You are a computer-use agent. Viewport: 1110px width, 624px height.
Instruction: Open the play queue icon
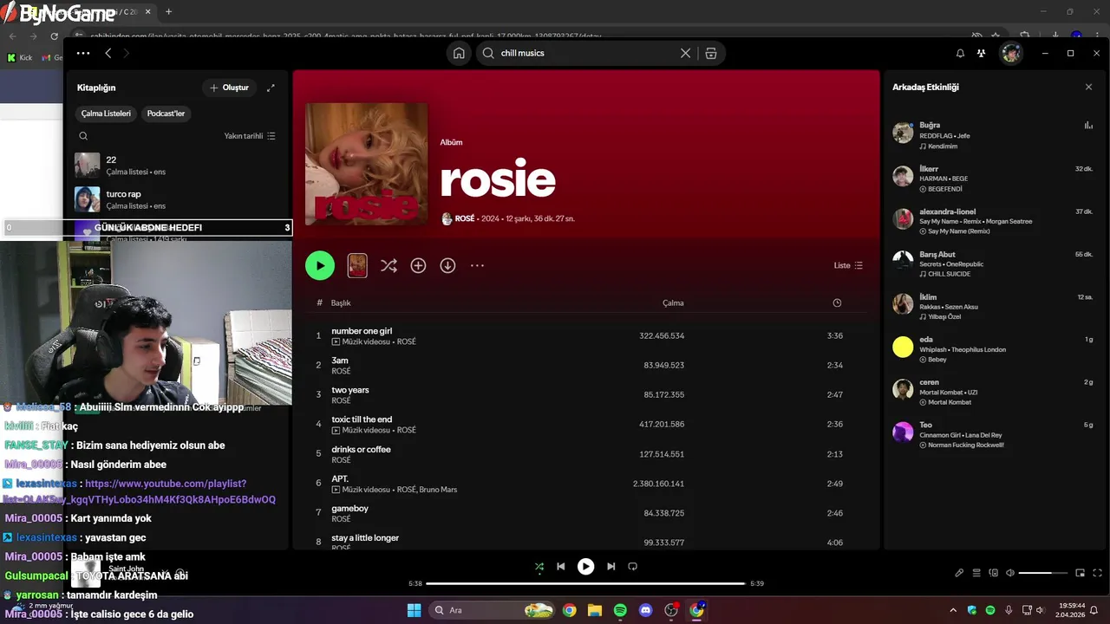pyautogui.click(x=976, y=573)
